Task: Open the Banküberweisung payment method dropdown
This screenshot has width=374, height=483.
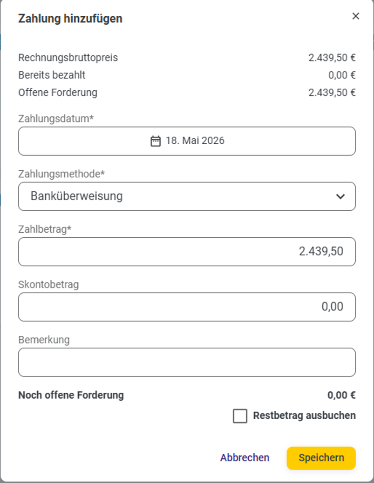Action: point(187,196)
